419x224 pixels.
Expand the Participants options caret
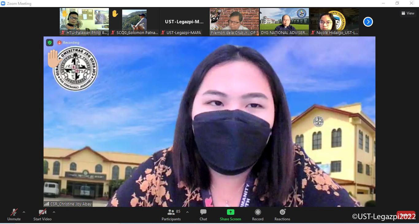[187, 212]
